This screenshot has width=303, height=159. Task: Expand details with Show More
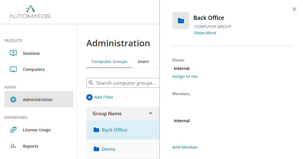click(205, 33)
